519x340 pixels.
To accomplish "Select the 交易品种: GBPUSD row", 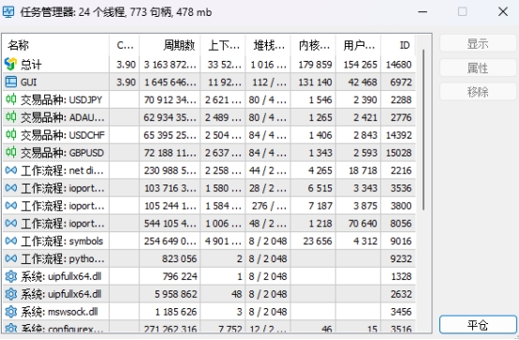I will click(x=209, y=153).
